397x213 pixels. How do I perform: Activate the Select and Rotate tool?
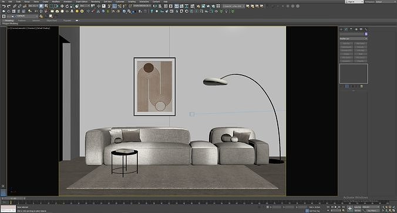tap(67, 6)
